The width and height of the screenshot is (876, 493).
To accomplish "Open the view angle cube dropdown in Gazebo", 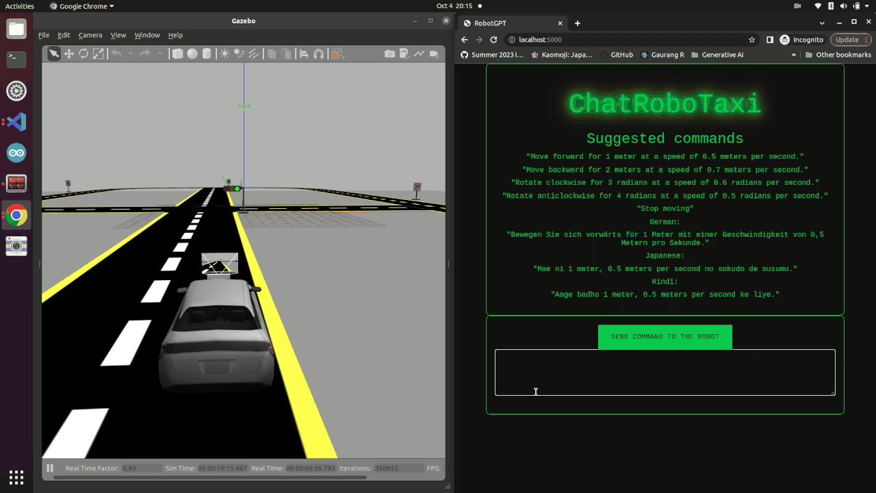I will point(337,54).
